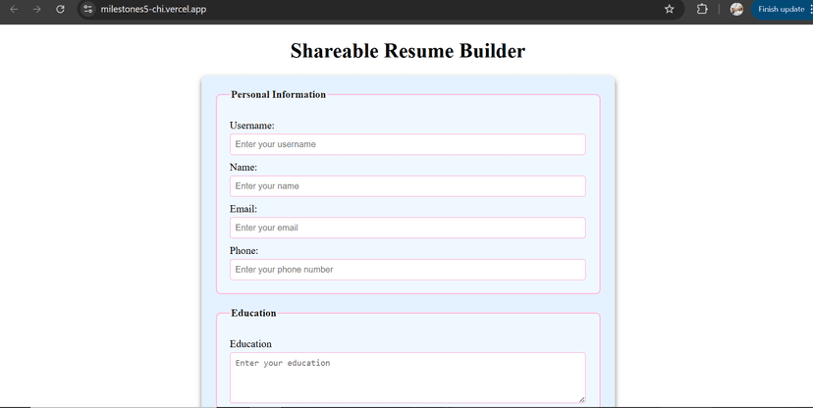Click the Education fieldset legend
813x408 pixels.
pyautogui.click(x=253, y=313)
